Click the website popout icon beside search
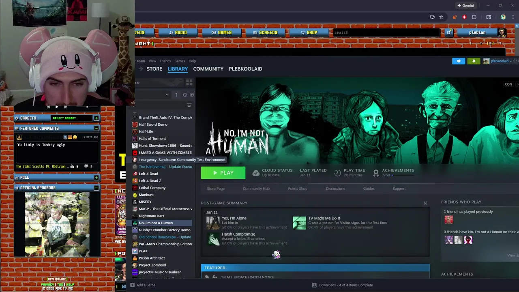The height and width of the screenshot is (292, 519). 449,32
